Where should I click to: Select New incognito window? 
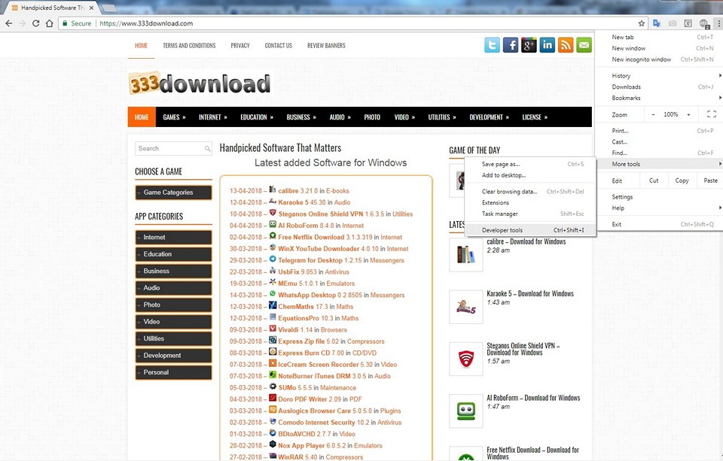click(x=659, y=59)
